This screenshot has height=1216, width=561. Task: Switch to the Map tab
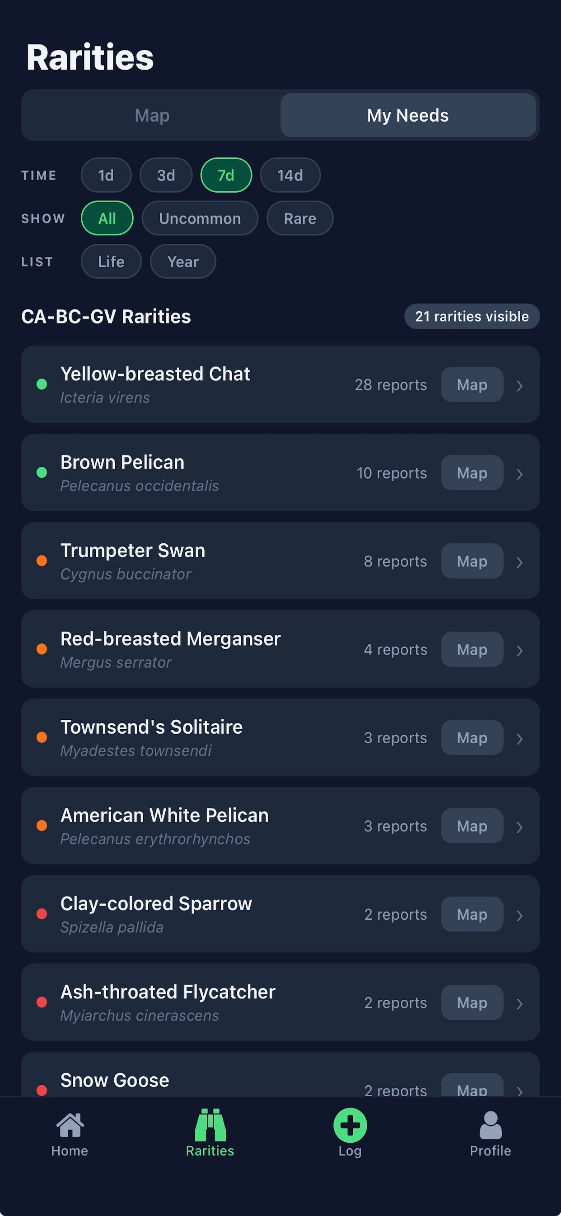tap(152, 115)
